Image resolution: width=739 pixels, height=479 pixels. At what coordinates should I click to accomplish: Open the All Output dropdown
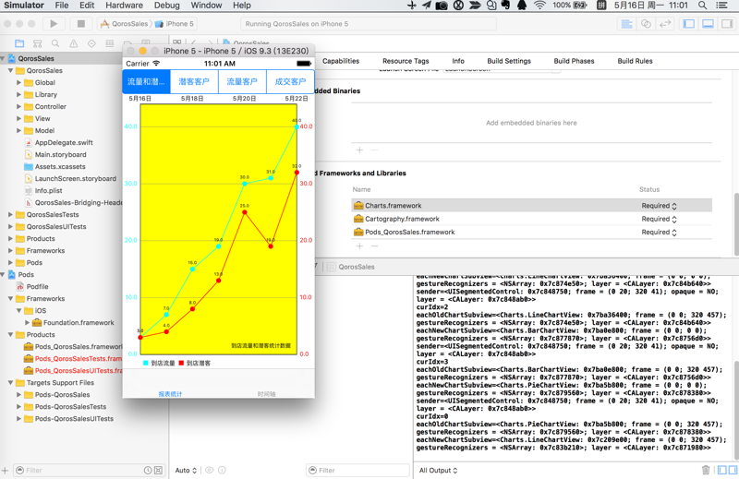pyautogui.click(x=437, y=470)
